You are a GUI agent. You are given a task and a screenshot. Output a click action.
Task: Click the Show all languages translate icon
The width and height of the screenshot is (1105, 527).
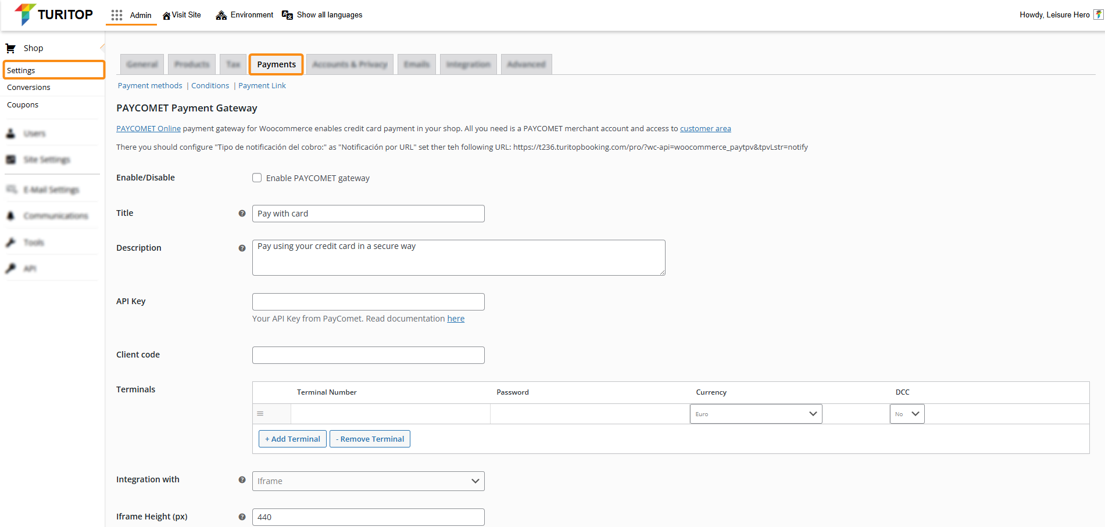point(287,15)
